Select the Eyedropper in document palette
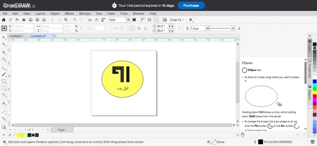The height and width of the screenshot is (146, 317). (10, 135)
